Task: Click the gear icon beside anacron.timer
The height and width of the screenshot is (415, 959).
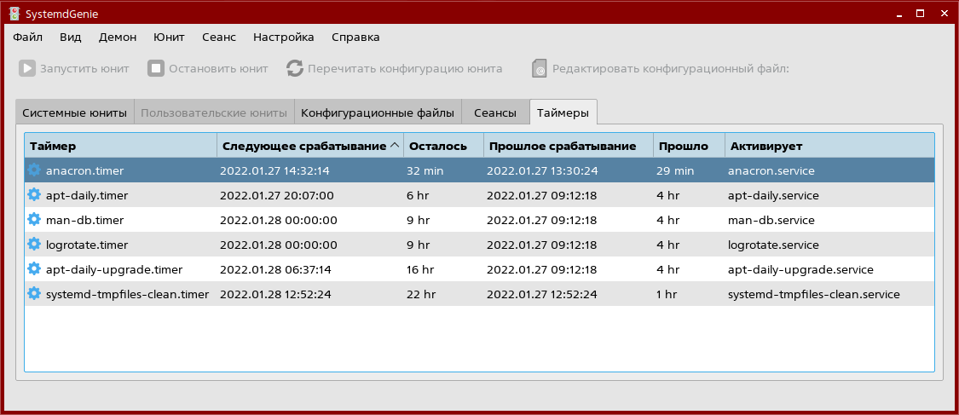Action: point(34,170)
